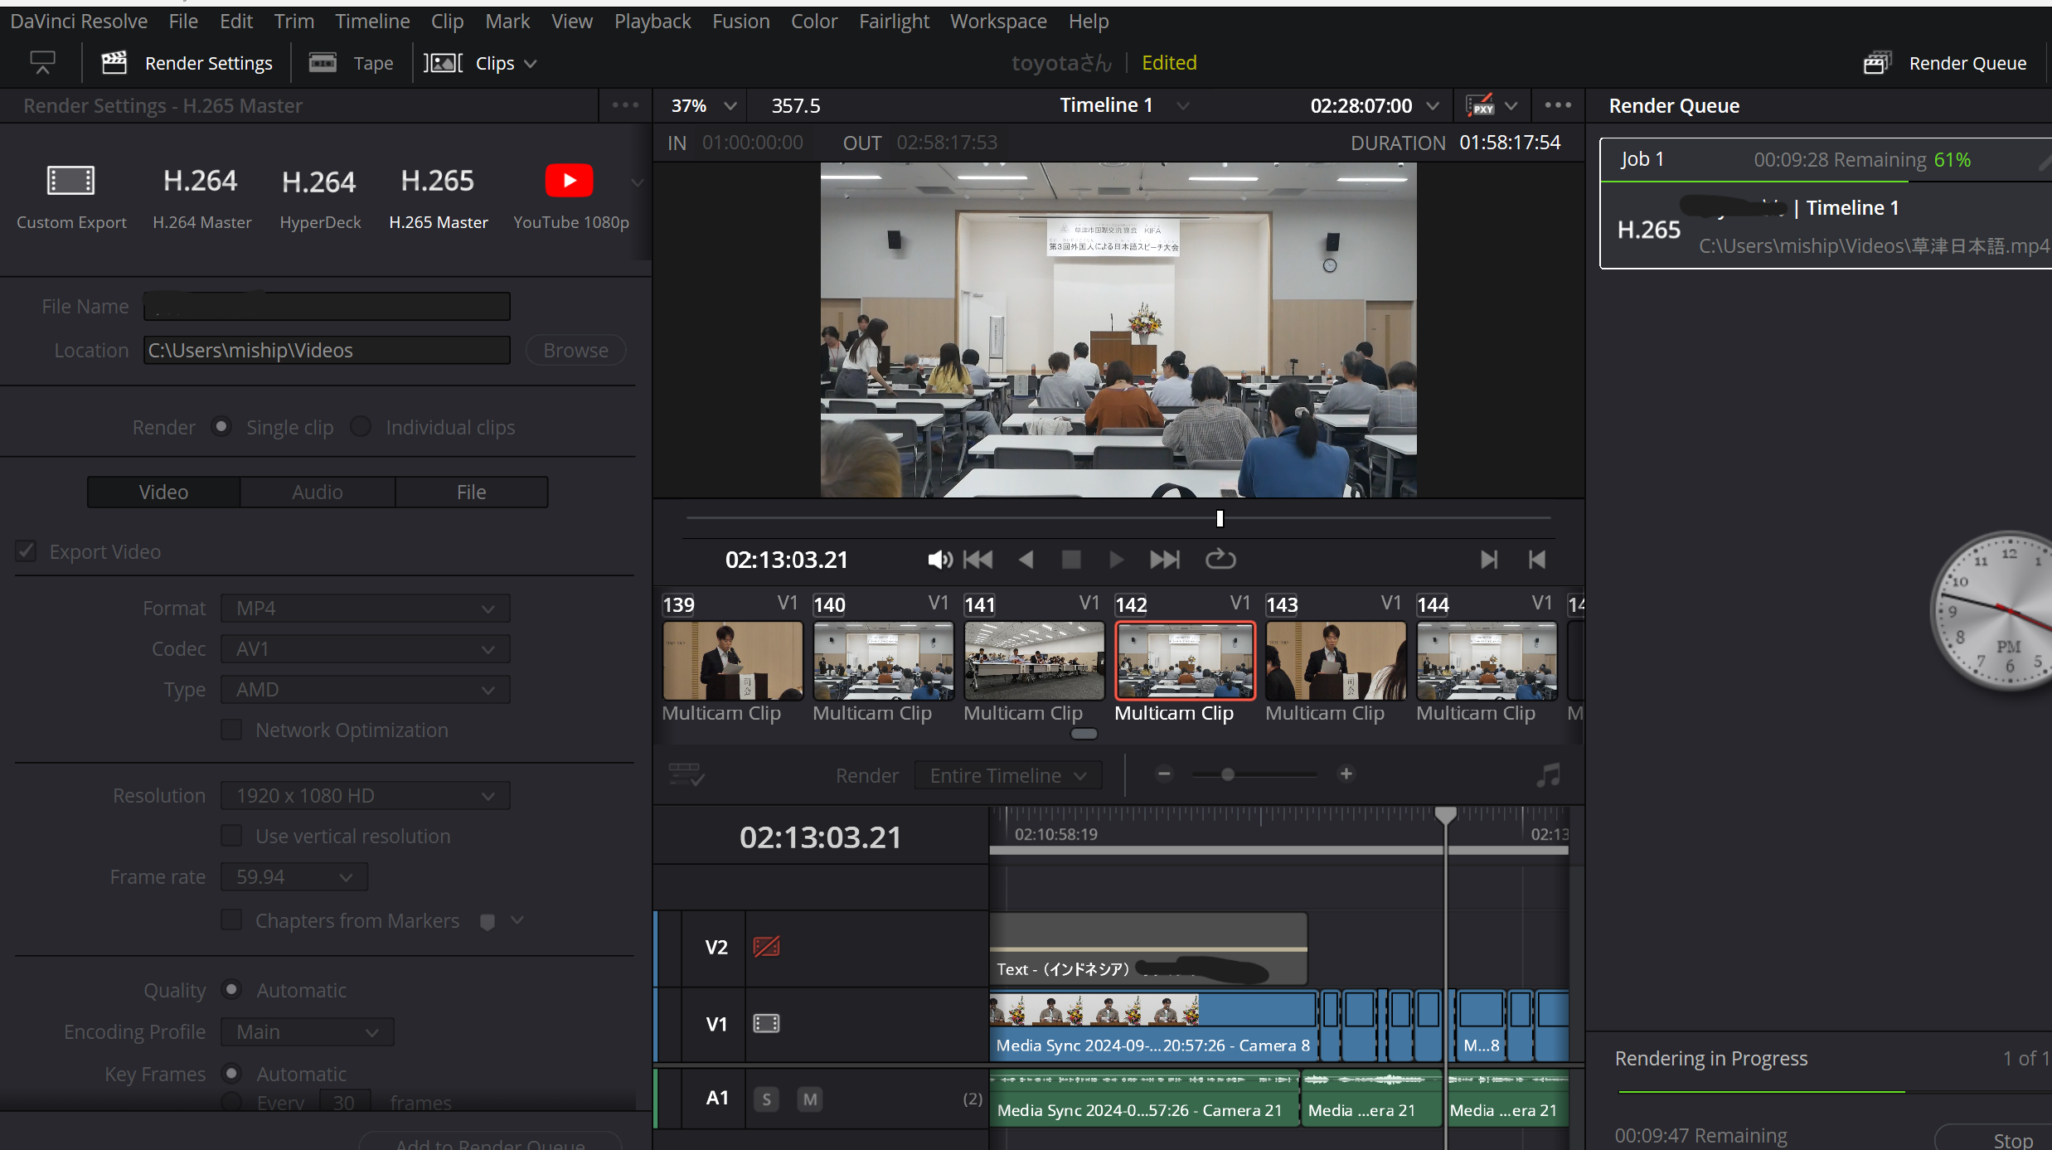Click the Render Settings clapper icon

pyautogui.click(x=114, y=63)
